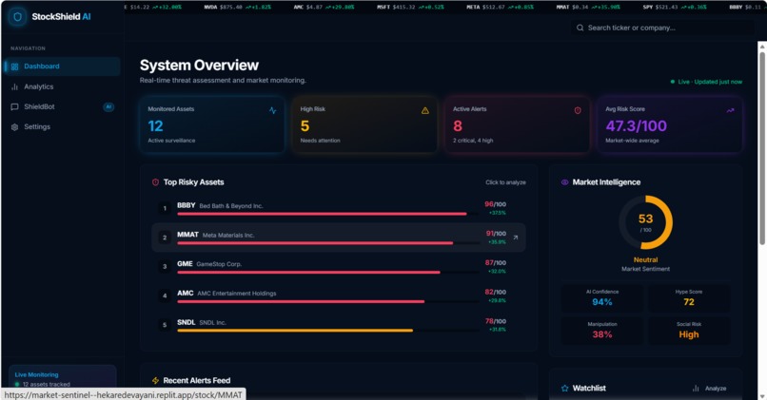Click the Manipulation 38% tile
Screen dimensions: 767x400
tap(602, 331)
